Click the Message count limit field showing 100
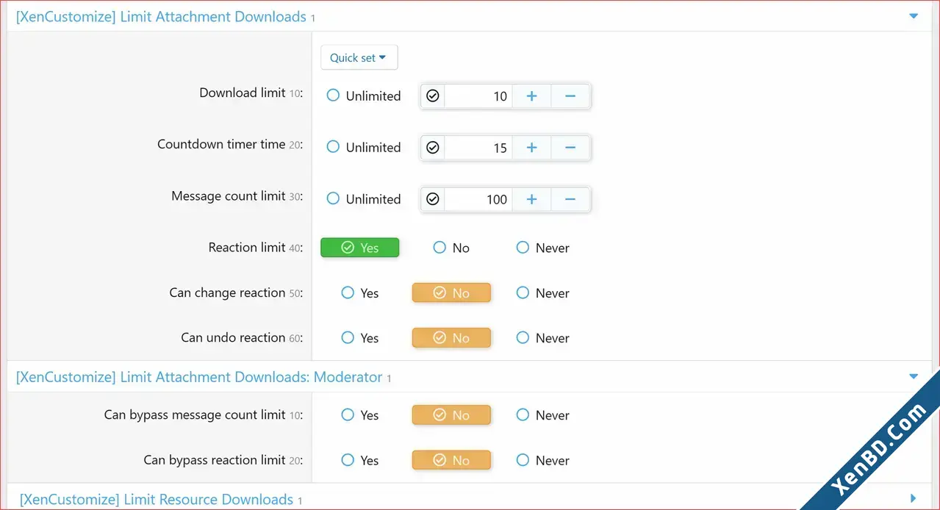Screen dimensions: 940x510 (478, 199)
